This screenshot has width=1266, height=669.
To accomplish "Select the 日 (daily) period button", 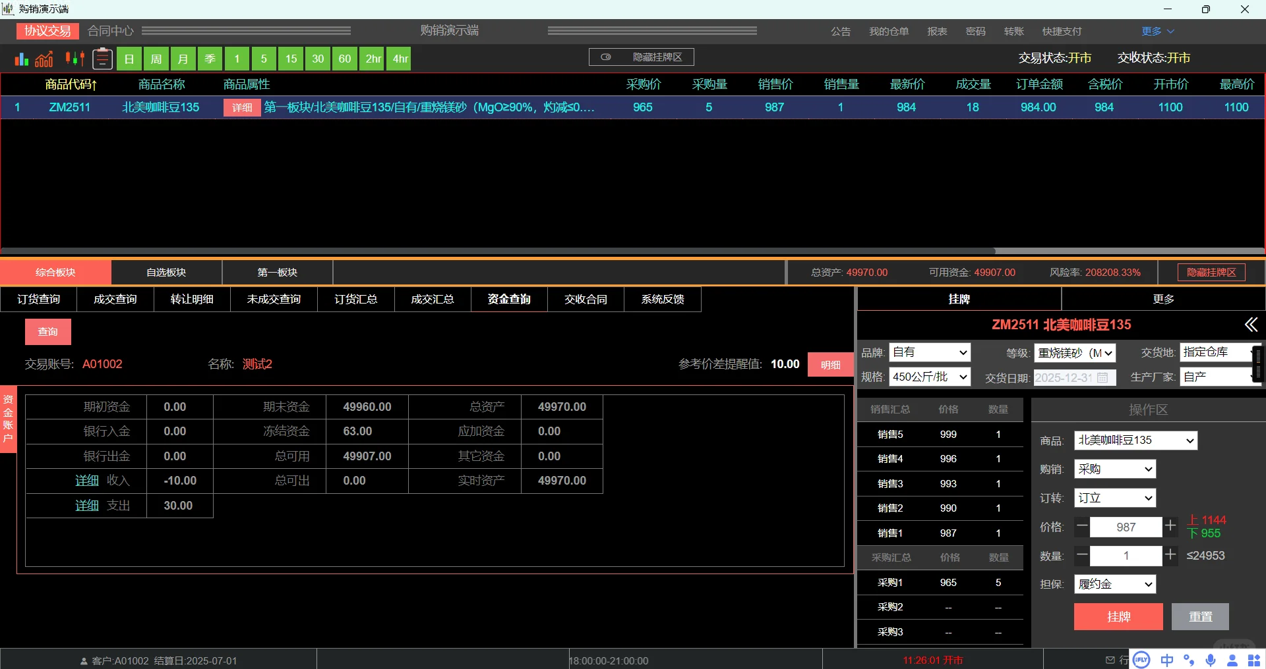I will point(129,59).
